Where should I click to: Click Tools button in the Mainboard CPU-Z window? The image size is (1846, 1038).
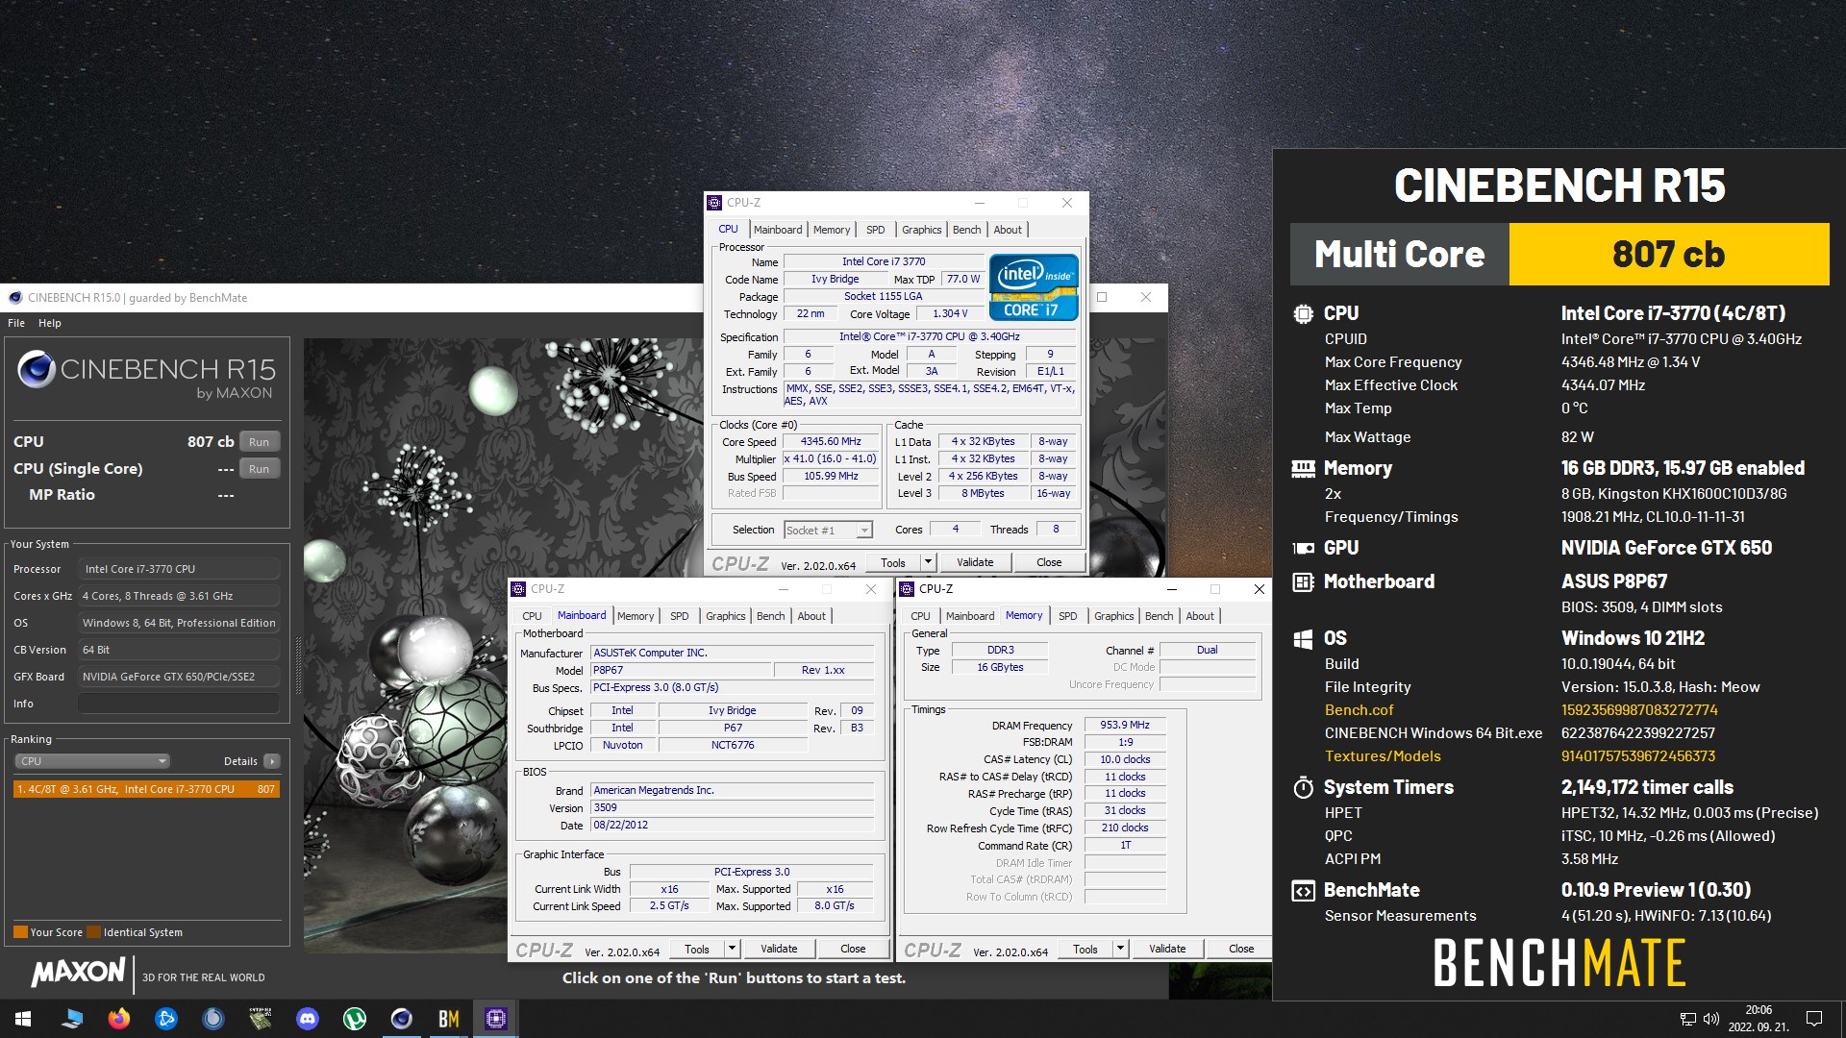(x=697, y=949)
